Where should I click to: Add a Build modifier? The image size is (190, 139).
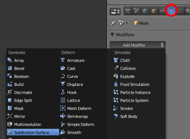pyautogui.click(x=33, y=84)
